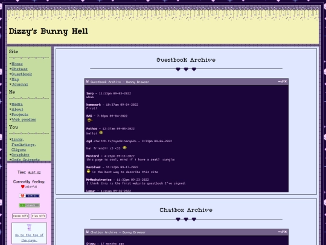Open the Projects link
Image resolution: width=326 pixels, height=245 pixels.
pyautogui.click(x=20, y=114)
